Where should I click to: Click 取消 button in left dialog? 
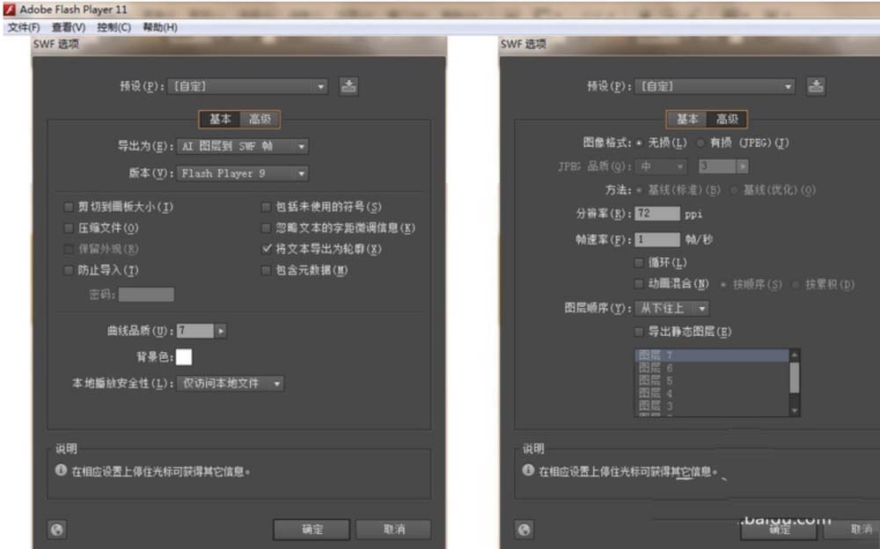(x=393, y=530)
